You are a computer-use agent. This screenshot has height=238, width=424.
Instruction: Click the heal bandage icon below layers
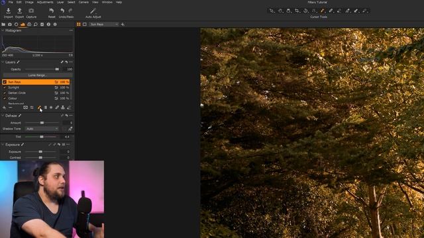pos(57,108)
